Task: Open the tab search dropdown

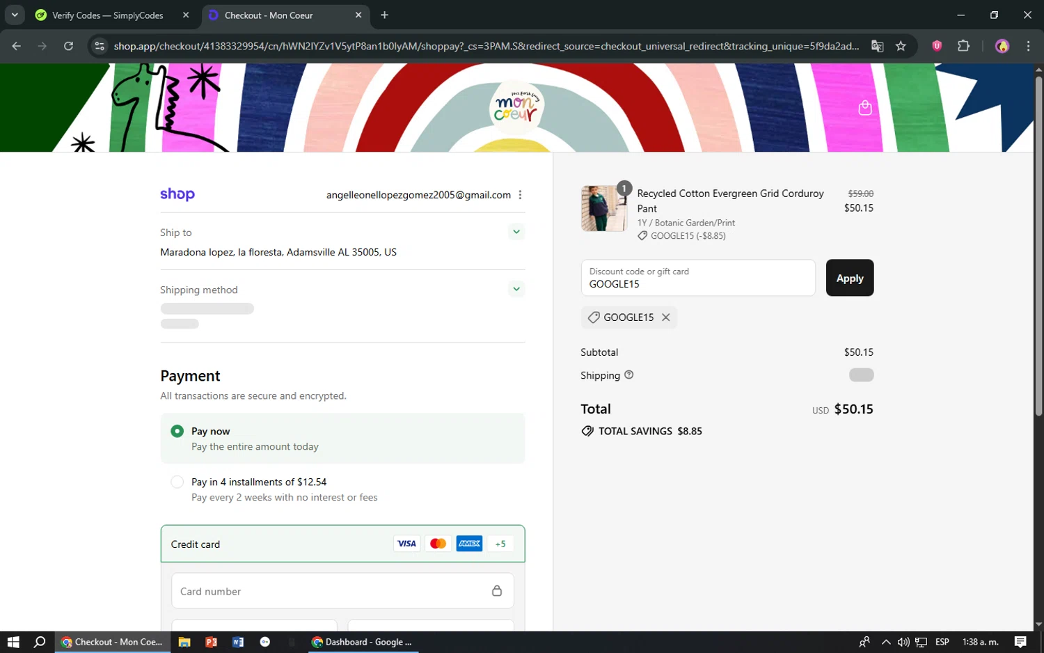Action: (15, 15)
